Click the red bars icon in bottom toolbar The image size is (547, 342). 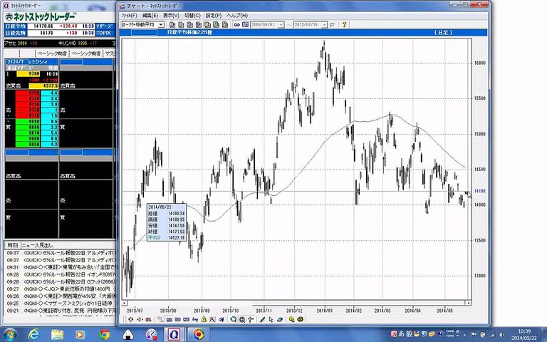pyautogui.click(x=148, y=319)
